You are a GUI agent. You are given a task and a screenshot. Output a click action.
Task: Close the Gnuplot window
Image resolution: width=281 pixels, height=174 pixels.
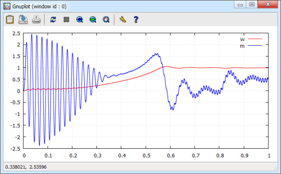(x=268, y=5)
